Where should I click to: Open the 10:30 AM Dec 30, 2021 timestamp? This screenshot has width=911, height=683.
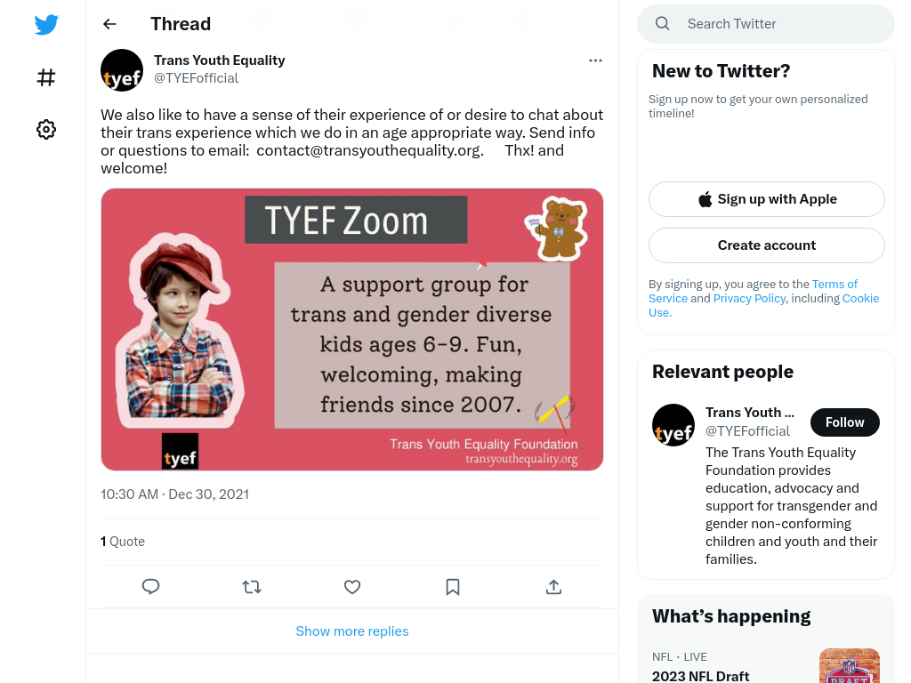[175, 494]
